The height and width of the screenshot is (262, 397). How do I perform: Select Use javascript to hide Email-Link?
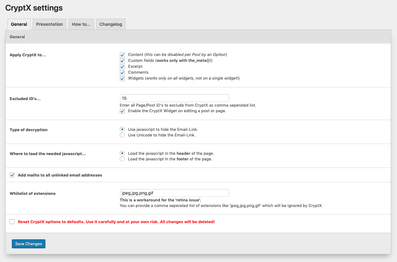(122, 129)
